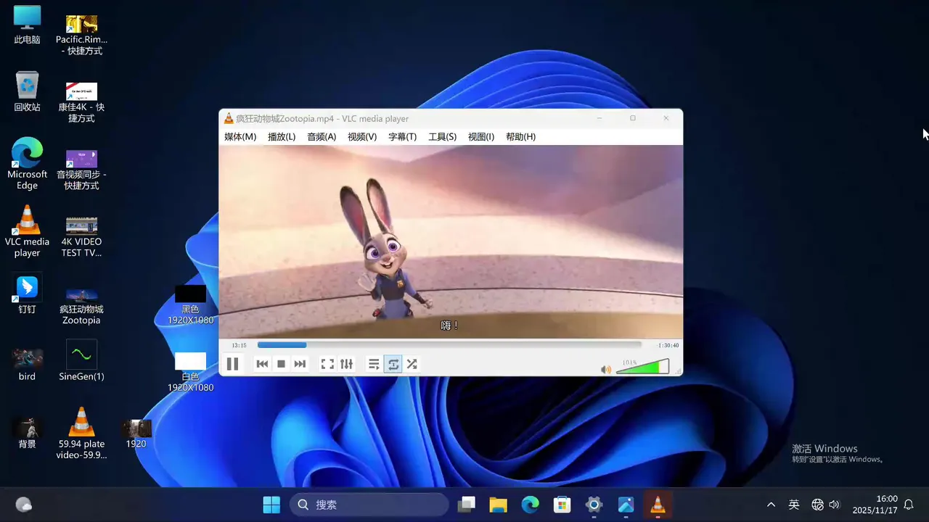
Task: Open Task View on the taskbar
Action: pos(467,505)
